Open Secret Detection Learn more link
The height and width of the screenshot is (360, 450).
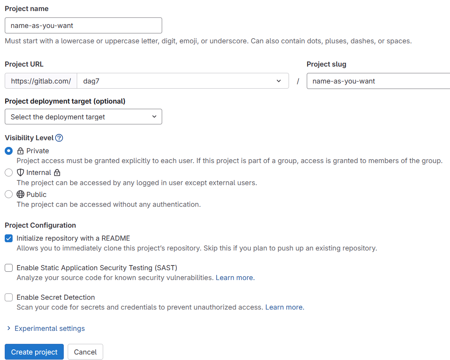284,307
